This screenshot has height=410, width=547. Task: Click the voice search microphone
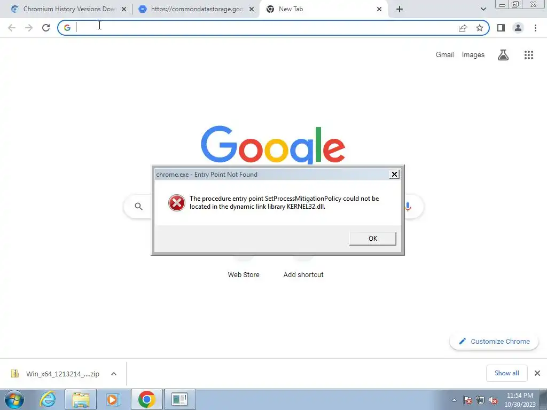(x=408, y=207)
